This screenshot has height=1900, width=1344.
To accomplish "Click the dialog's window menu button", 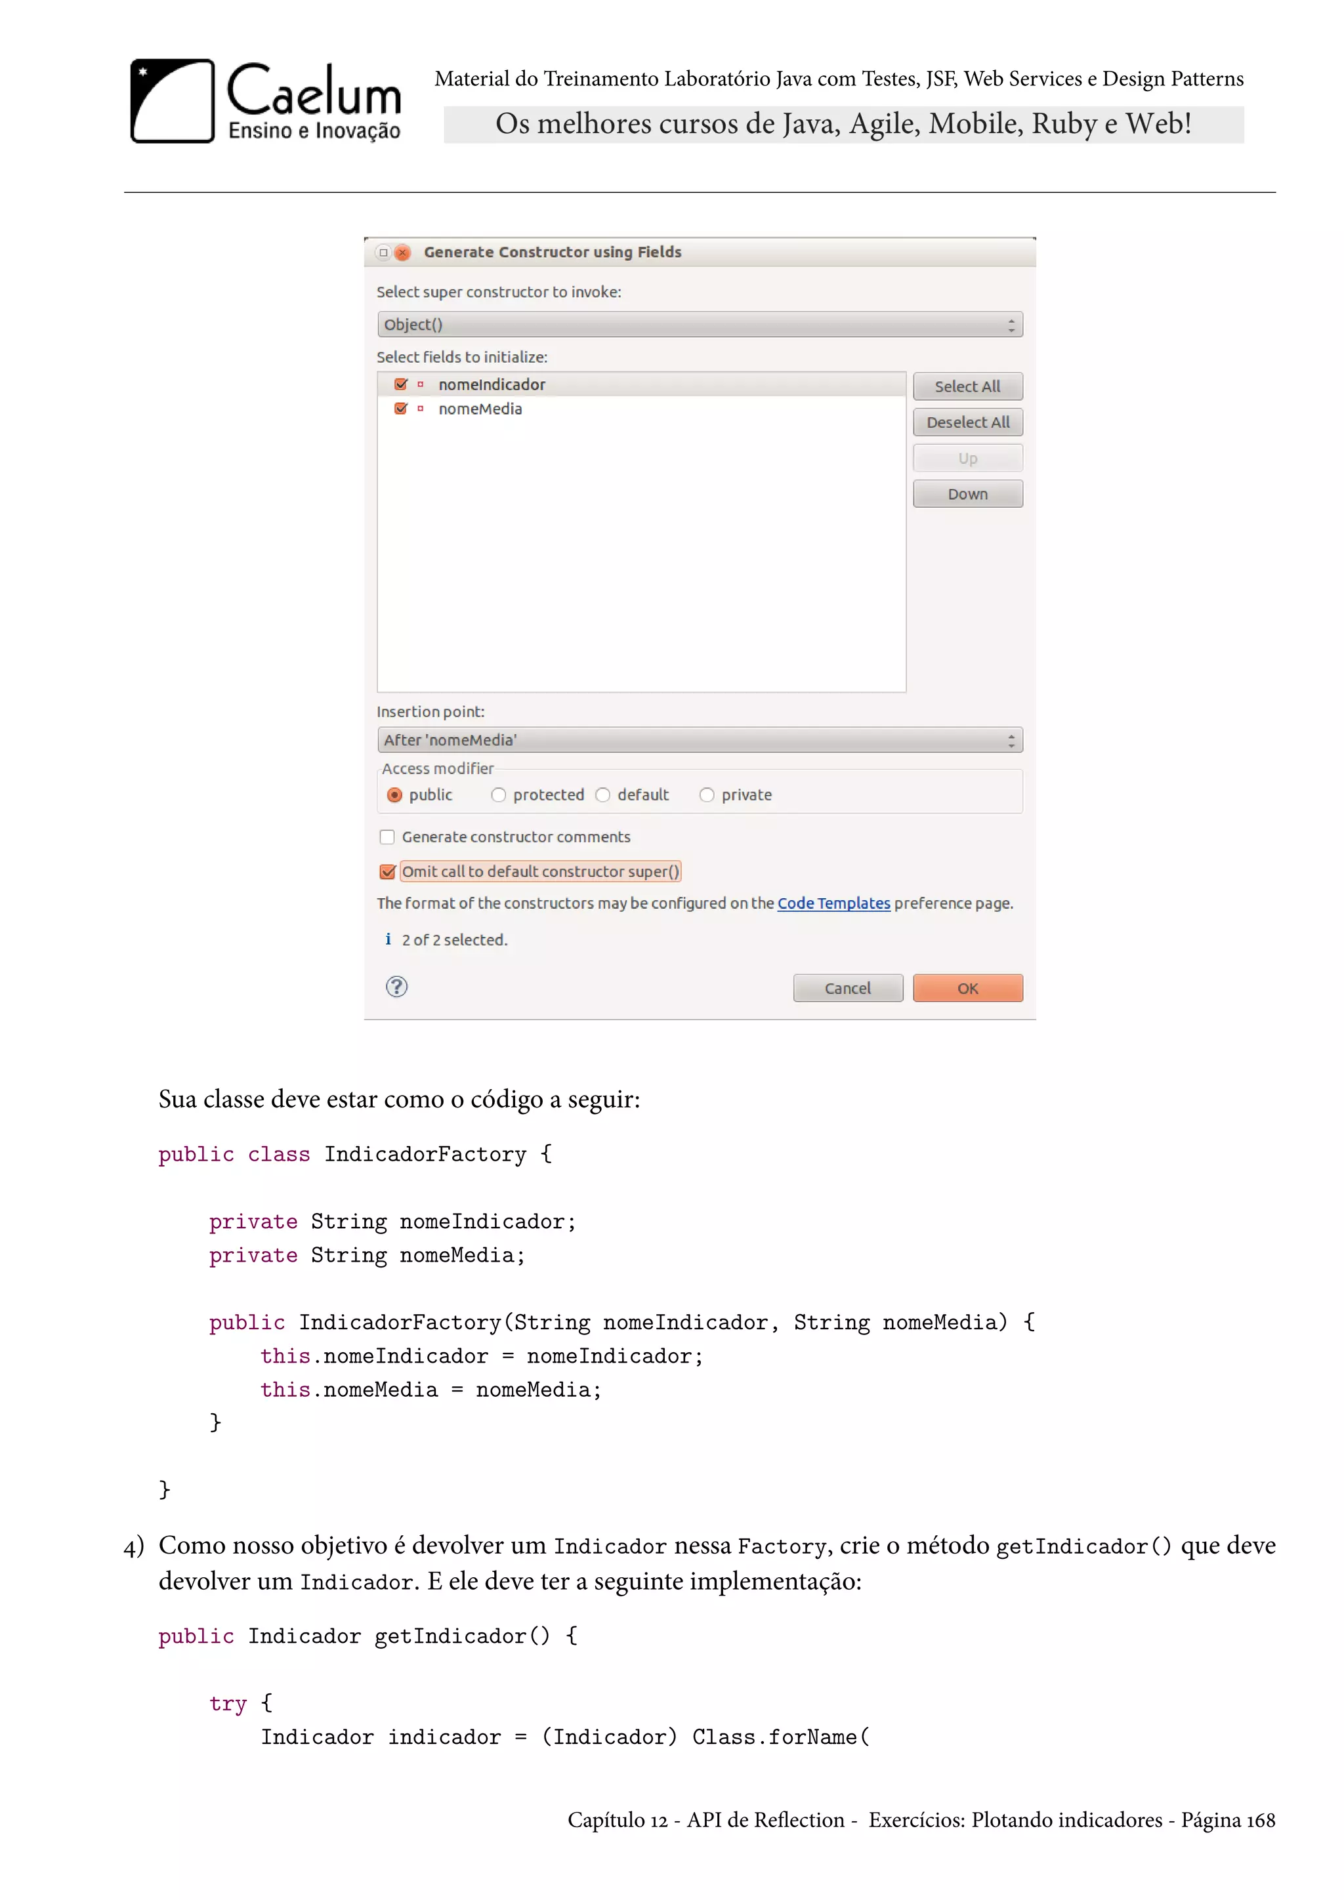I will pos(383,253).
